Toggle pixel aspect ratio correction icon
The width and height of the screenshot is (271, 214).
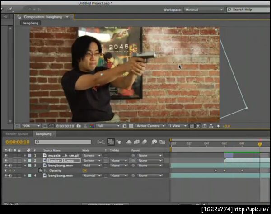click(192, 126)
